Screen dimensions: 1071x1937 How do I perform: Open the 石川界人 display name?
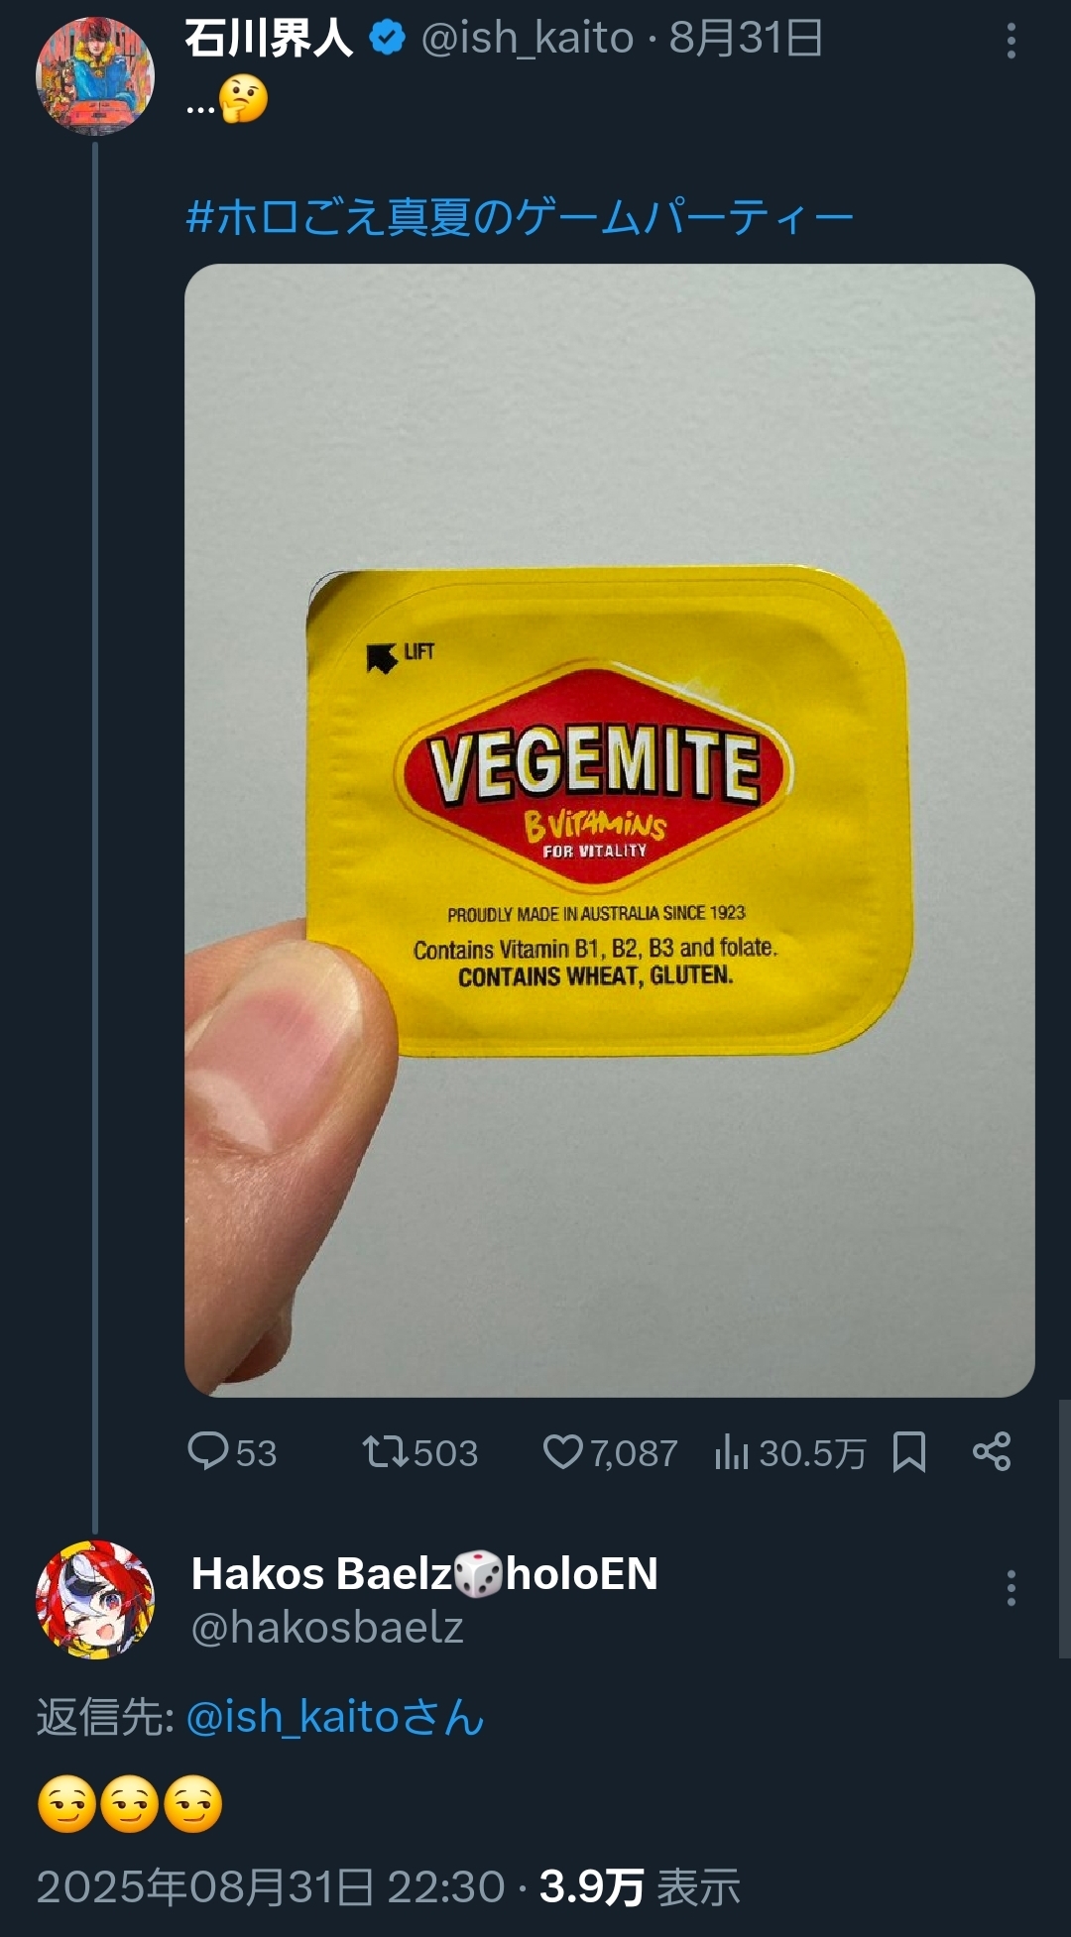(269, 39)
